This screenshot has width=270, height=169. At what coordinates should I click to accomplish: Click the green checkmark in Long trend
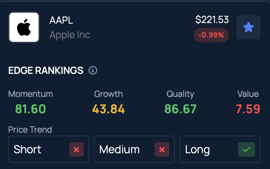pos(247,149)
